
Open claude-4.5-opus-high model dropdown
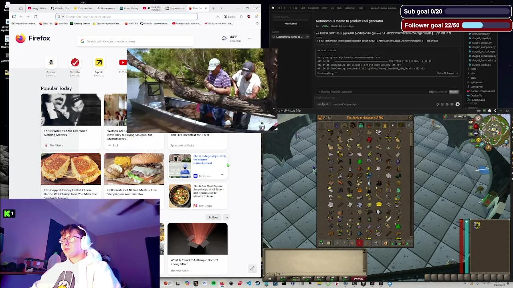(346, 104)
